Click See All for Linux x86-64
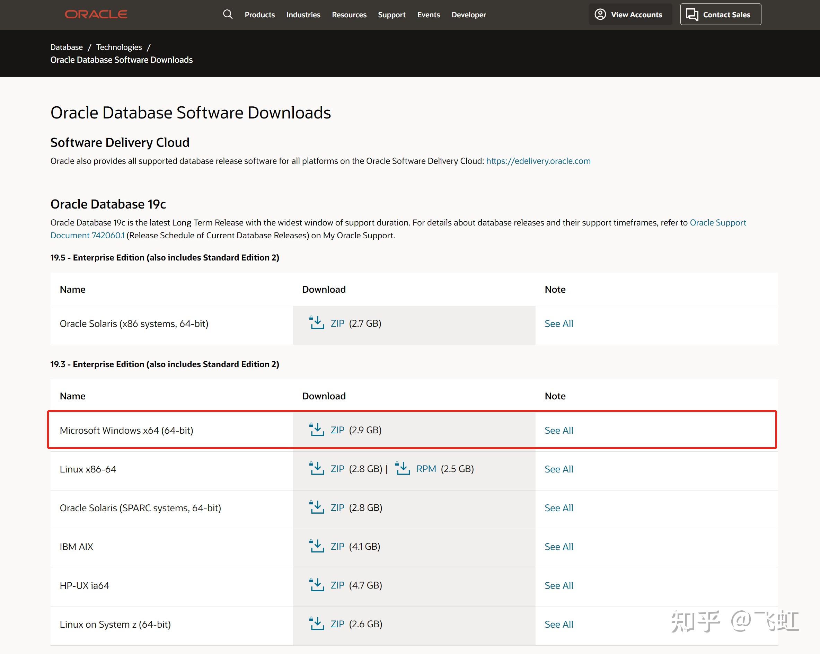The height and width of the screenshot is (654, 820). pyautogui.click(x=559, y=469)
